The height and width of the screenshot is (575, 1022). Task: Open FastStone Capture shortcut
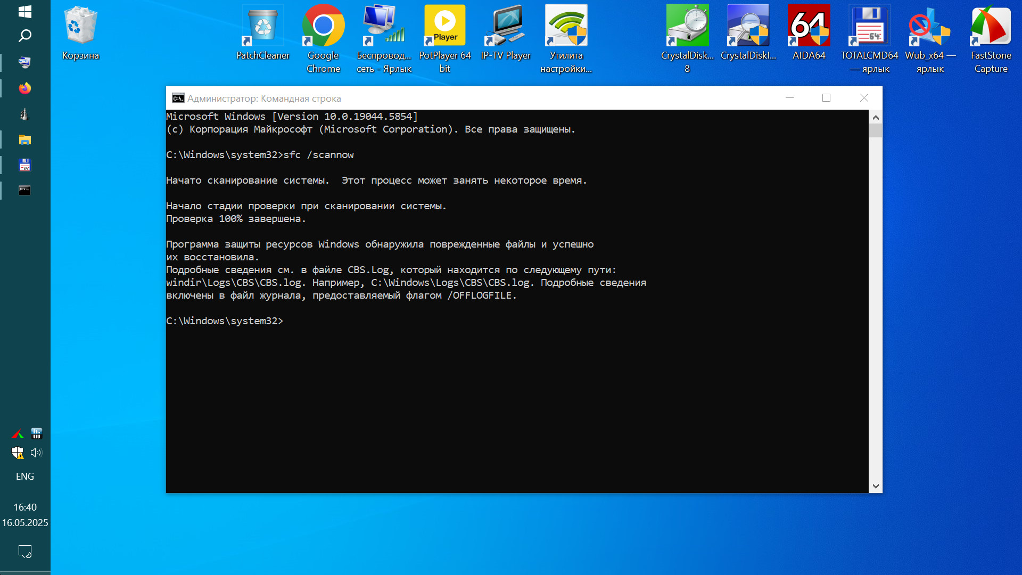[991, 27]
